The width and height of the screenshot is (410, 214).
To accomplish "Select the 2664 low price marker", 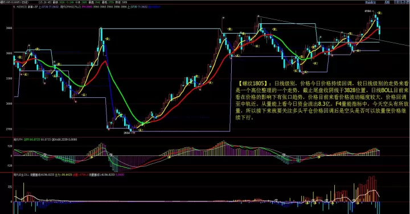I will [127, 133].
